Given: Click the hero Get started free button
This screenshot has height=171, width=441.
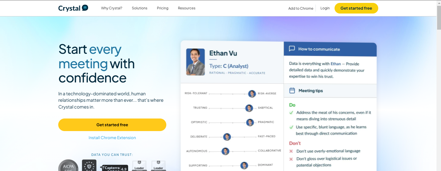Looking at the screenshot, I should [x=112, y=125].
